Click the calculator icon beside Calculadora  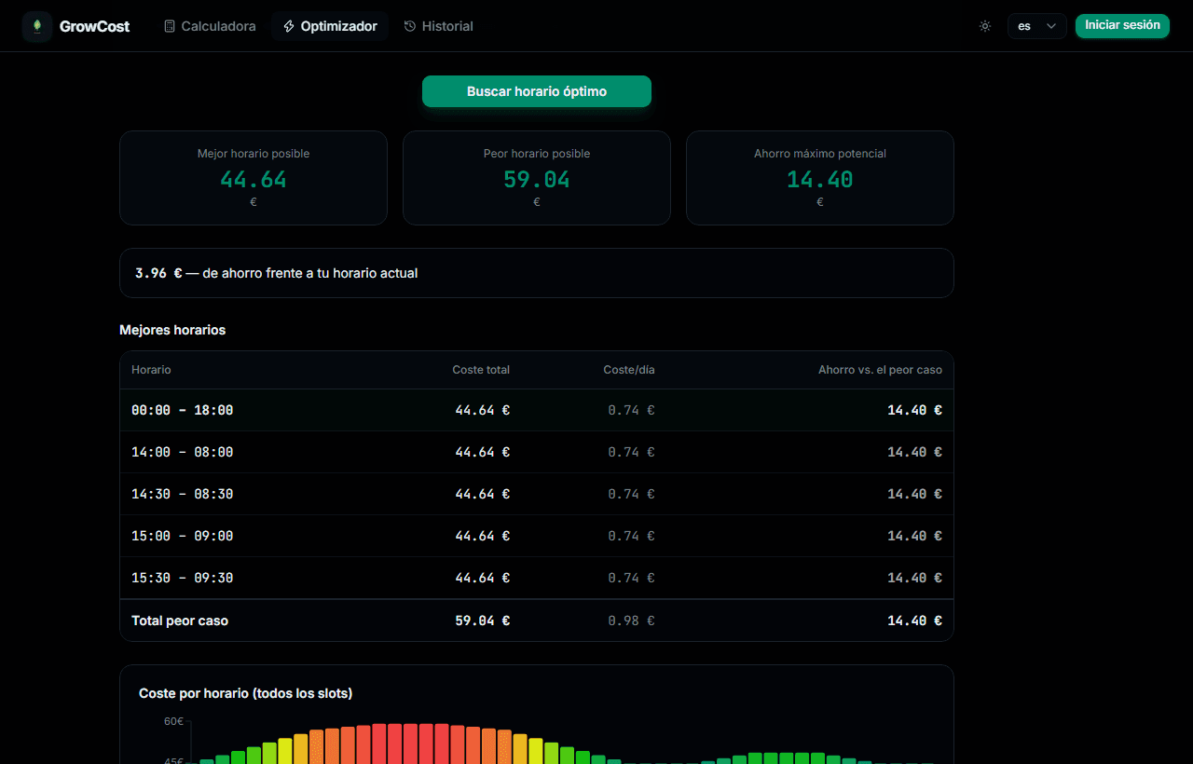point(170,26)
